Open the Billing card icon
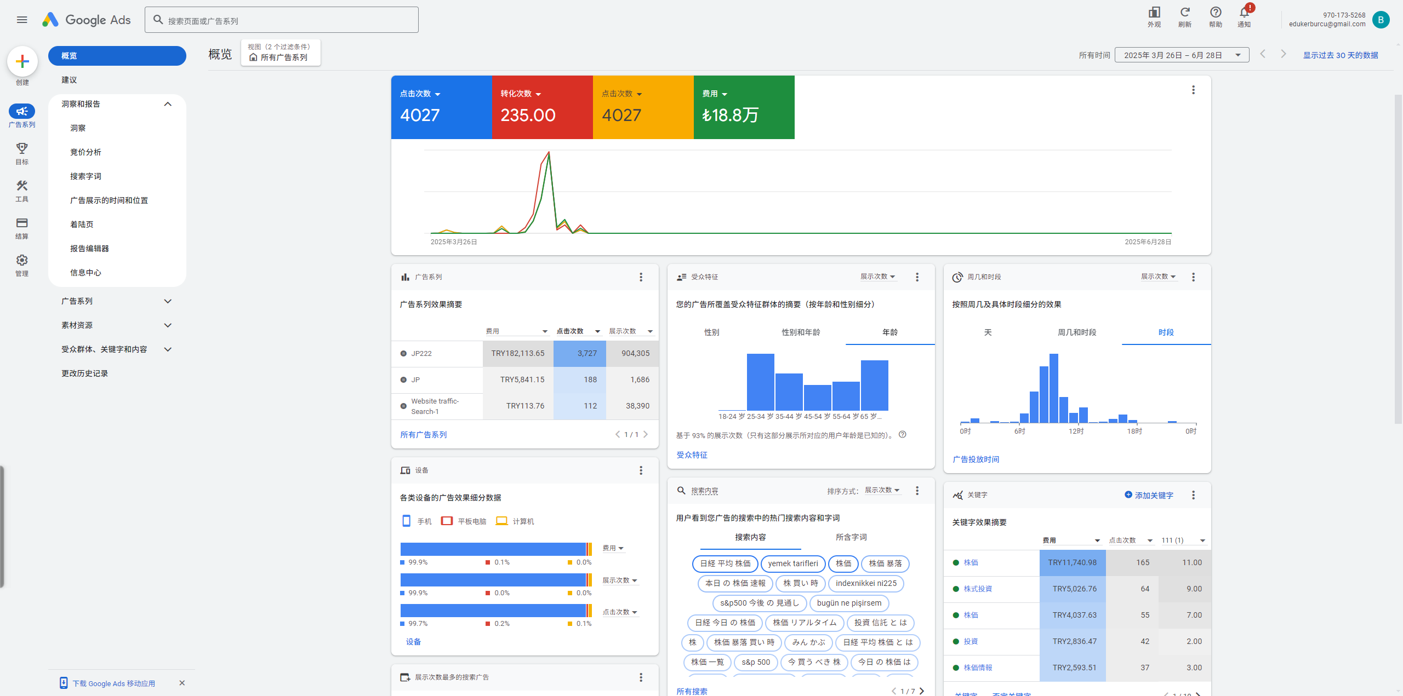This screenshot has height=696, width=1403. (x=22, y=223)
